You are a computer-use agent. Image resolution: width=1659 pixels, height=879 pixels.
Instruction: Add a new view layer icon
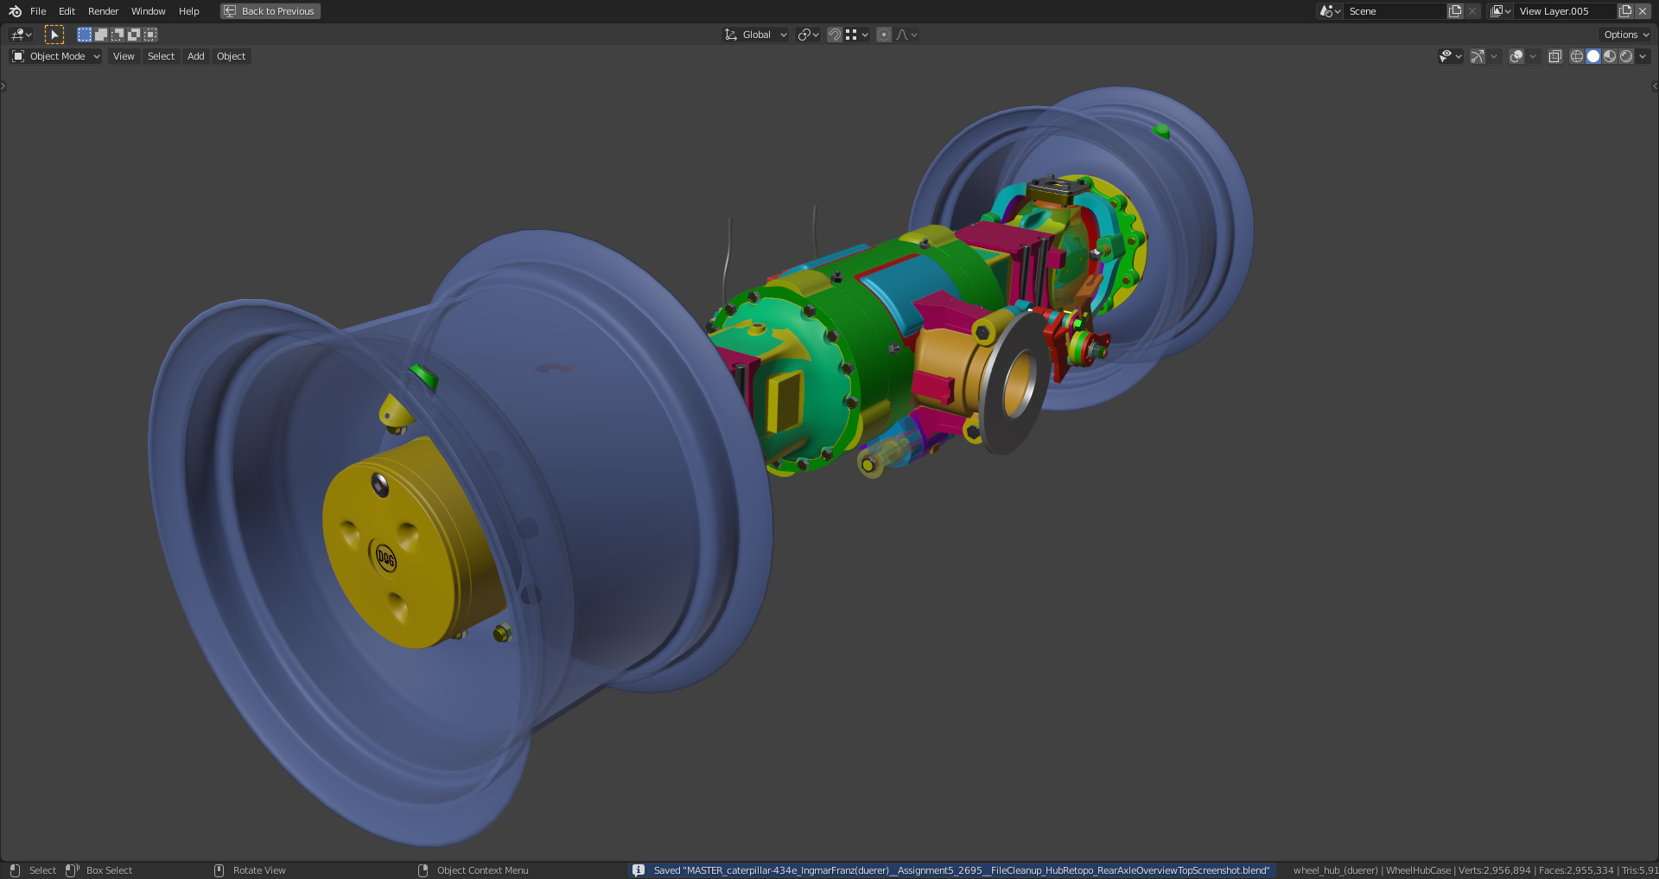(1625, 11)
